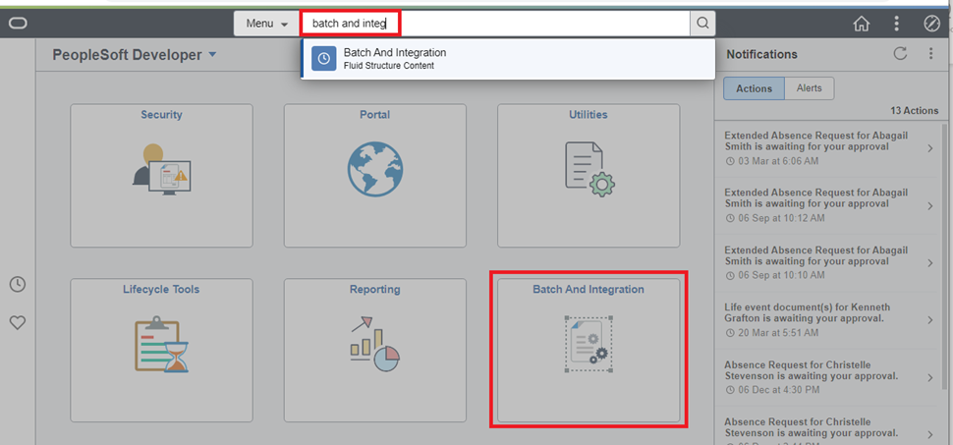Switch to the Actions tab
The width and height of the screenshot is (953, 445).
754,88
